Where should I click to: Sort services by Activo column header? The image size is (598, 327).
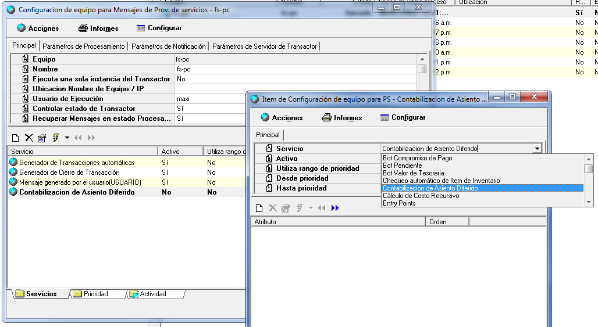(x=180, y=152)
